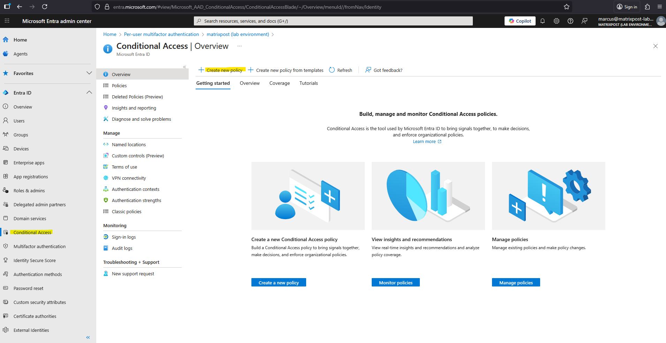
Task: Collapse the left navigation pane
Action: tap(88, 337)
